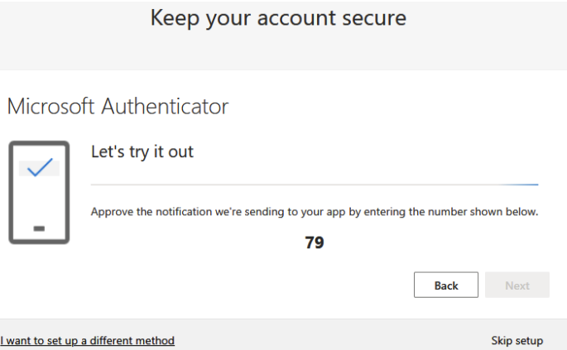Choose the Skip setup link
Image resolution: width=567 pixels, height=350 pixels.
coord(517,340)
